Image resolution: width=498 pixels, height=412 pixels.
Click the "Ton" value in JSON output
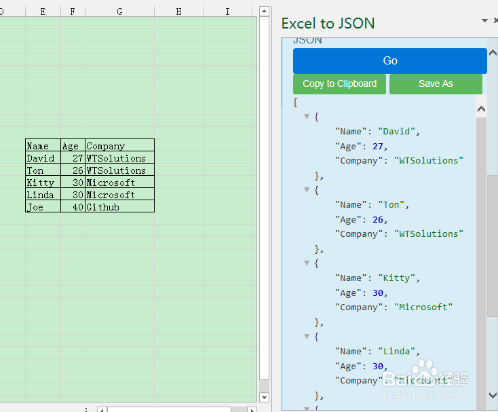point(391,204)
